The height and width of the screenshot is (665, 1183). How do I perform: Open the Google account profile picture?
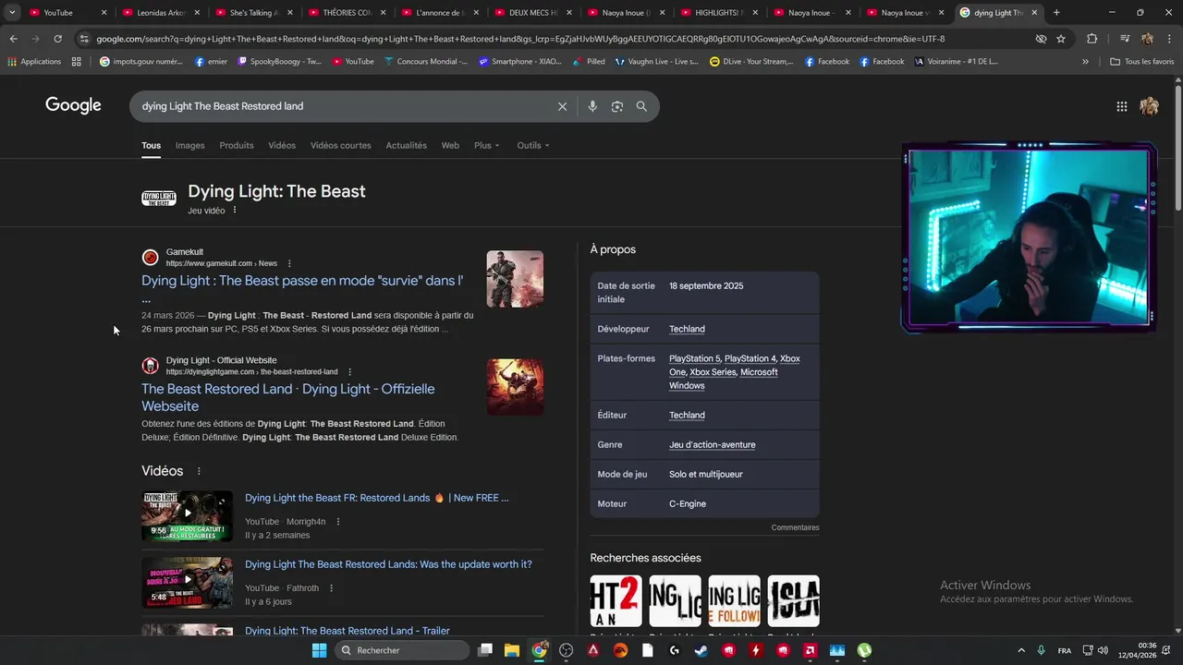[1149, 106]
